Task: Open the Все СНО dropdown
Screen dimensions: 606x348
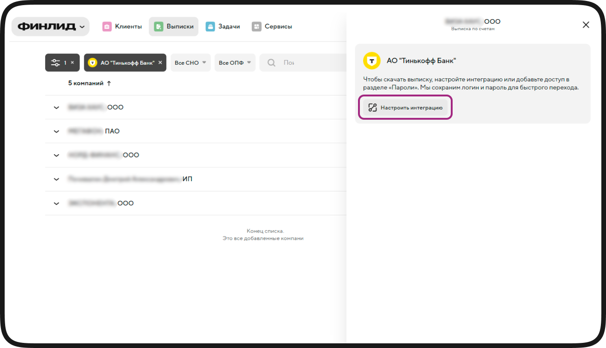Action: (191, 62)
